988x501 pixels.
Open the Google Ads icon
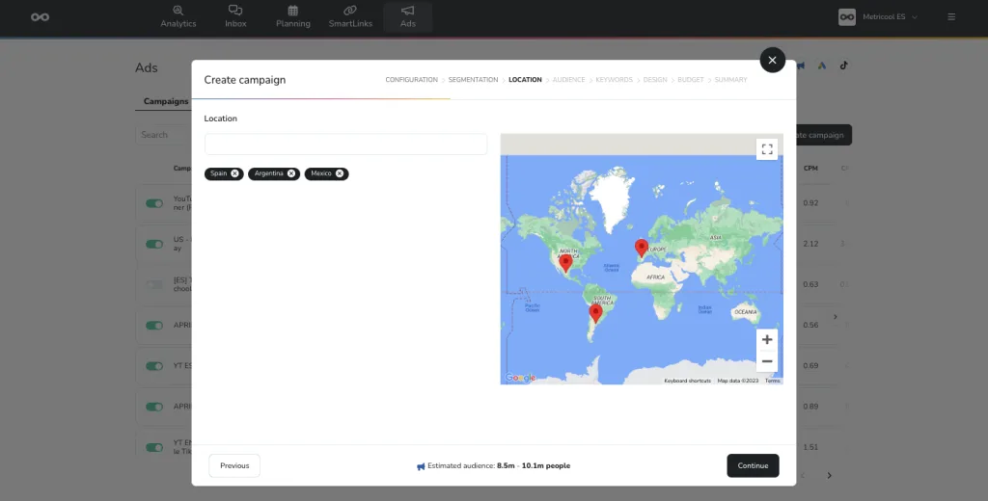pos(822,66)
